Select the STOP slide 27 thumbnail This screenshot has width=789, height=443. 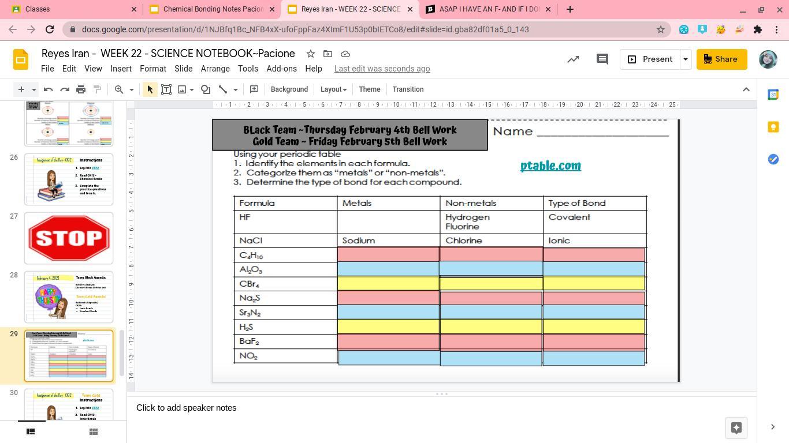pos(69,238)
